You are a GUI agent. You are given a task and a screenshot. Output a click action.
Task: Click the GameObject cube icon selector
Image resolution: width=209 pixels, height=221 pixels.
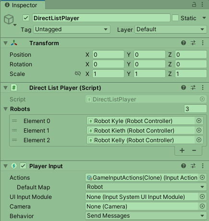click(10, 20)
